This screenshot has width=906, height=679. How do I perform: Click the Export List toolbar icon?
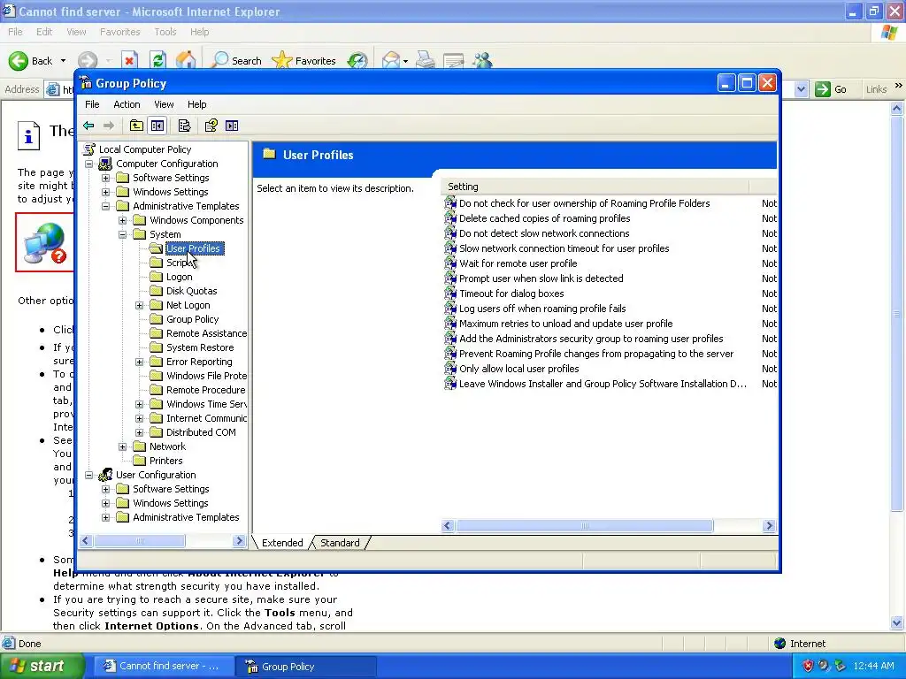click(184, 126)
